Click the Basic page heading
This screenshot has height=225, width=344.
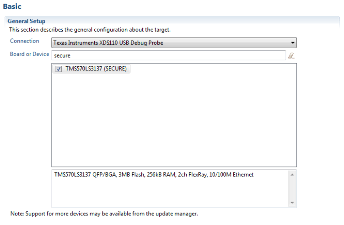pos(12,7)
